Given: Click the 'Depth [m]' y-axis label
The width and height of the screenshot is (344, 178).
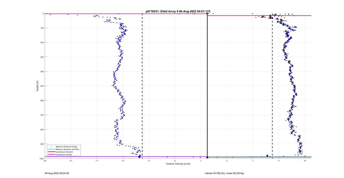Looking at the screenshot, I should pos(37,86).
